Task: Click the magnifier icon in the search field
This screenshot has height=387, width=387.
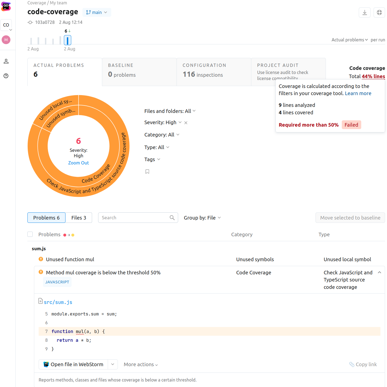Action: click(x=172, y=217)
